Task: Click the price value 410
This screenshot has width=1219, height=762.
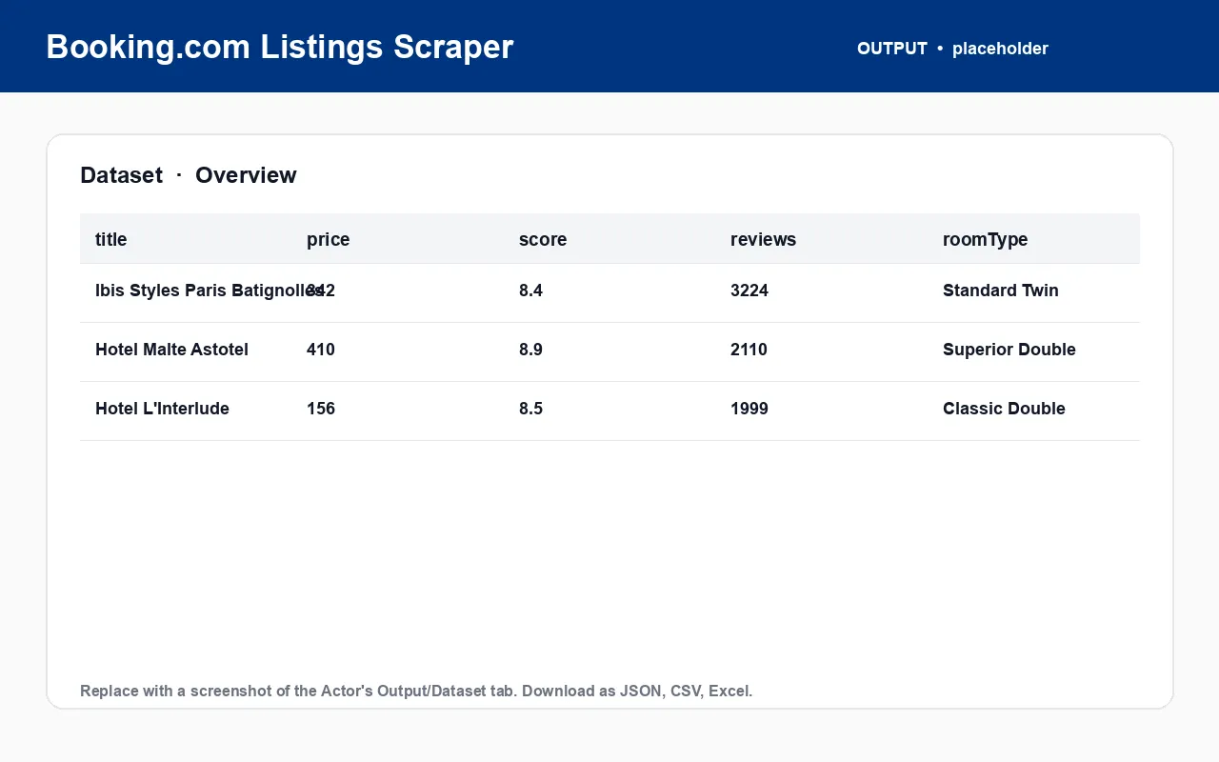Action: pyautogui.click(x=321, y=350)
